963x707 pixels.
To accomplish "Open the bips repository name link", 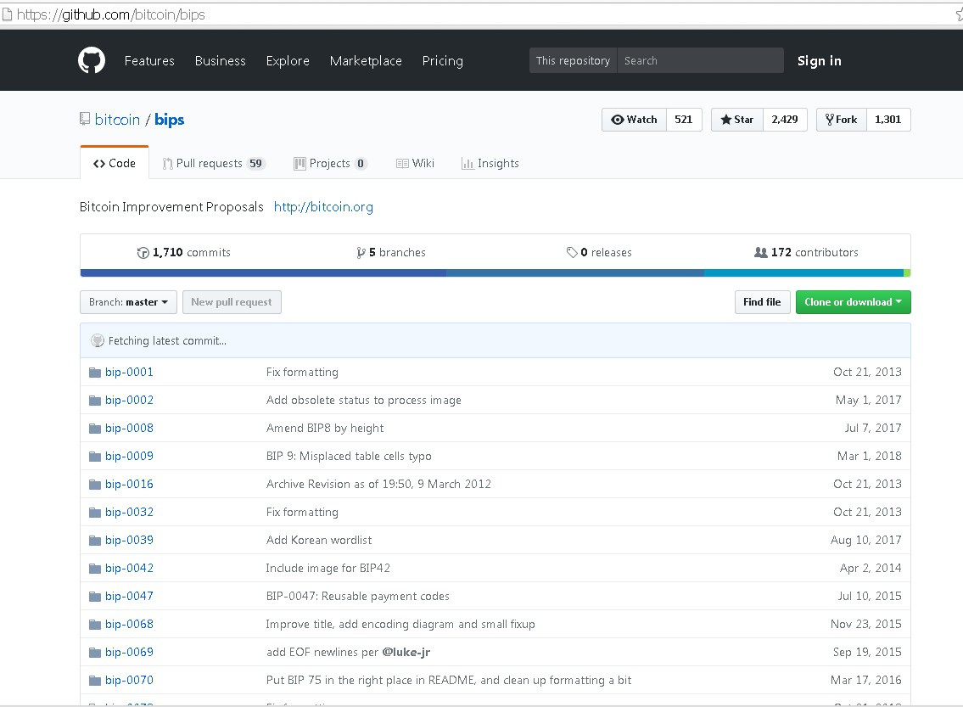I will click(169, 119).
